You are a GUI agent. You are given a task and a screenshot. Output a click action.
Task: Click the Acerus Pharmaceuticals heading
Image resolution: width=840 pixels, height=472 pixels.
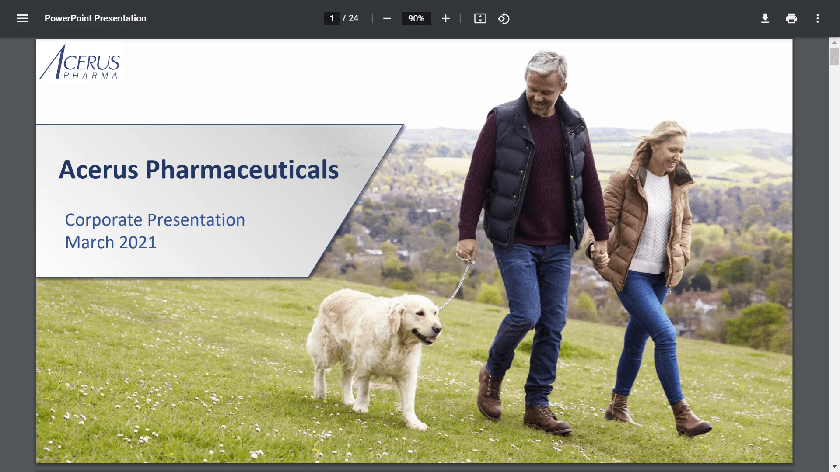[199, 170]
